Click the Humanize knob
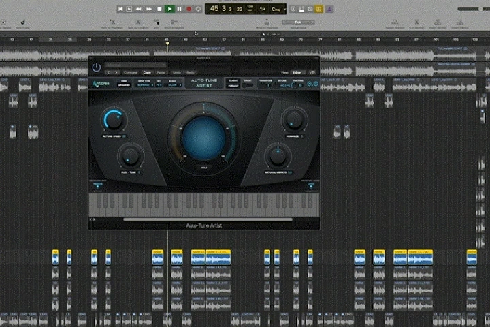The image size is (490, 327). coord(294,120)
